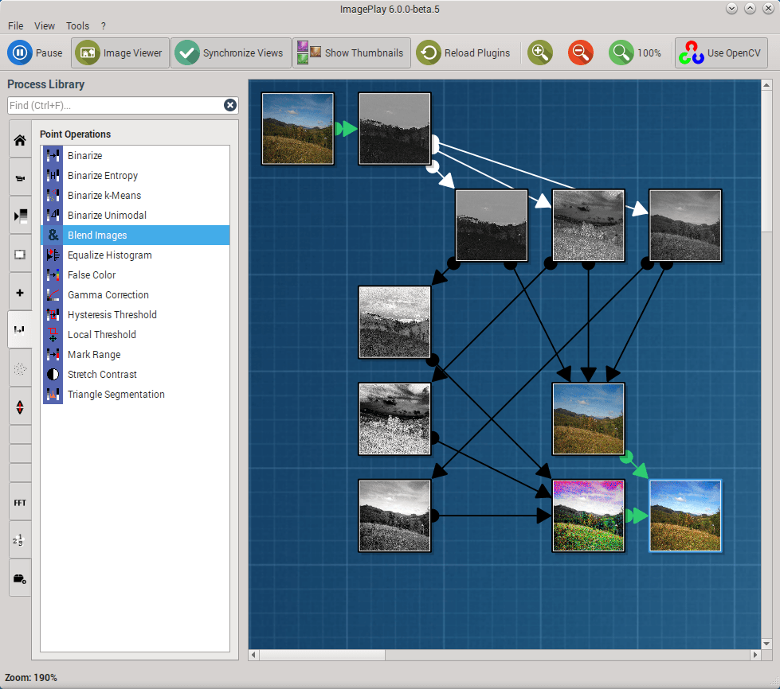The image size is (780, 689).
Task: Select the home category tab
Action: [20, 140]
